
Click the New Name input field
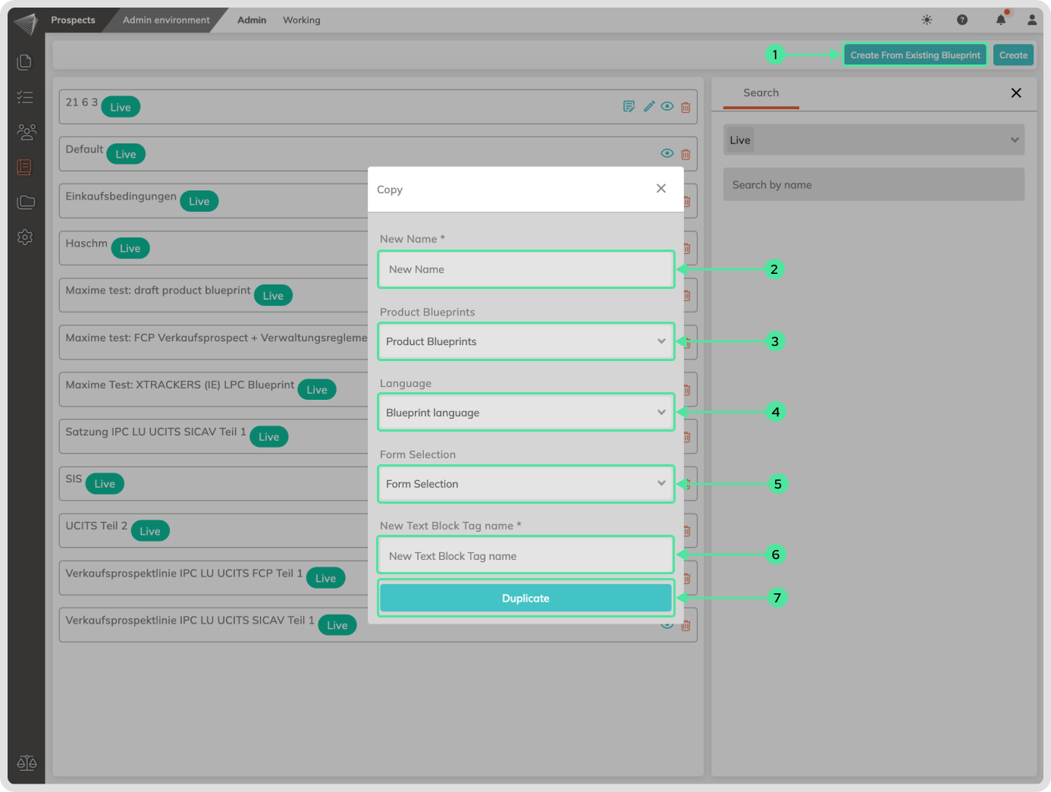(x=525, y=269)
